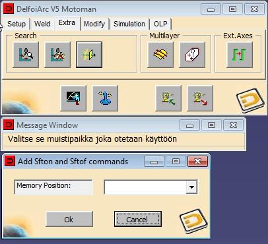Click the Sfton dialog title bar red icon
The width and height of the screenshot is (268, 244).
tap(10, 162)
